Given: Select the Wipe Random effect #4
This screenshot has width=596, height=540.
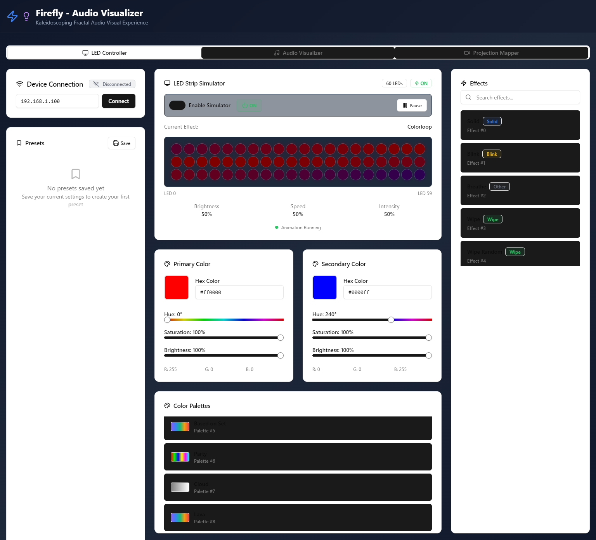Looking at the screenshot, I should click(x=520, y=253).
